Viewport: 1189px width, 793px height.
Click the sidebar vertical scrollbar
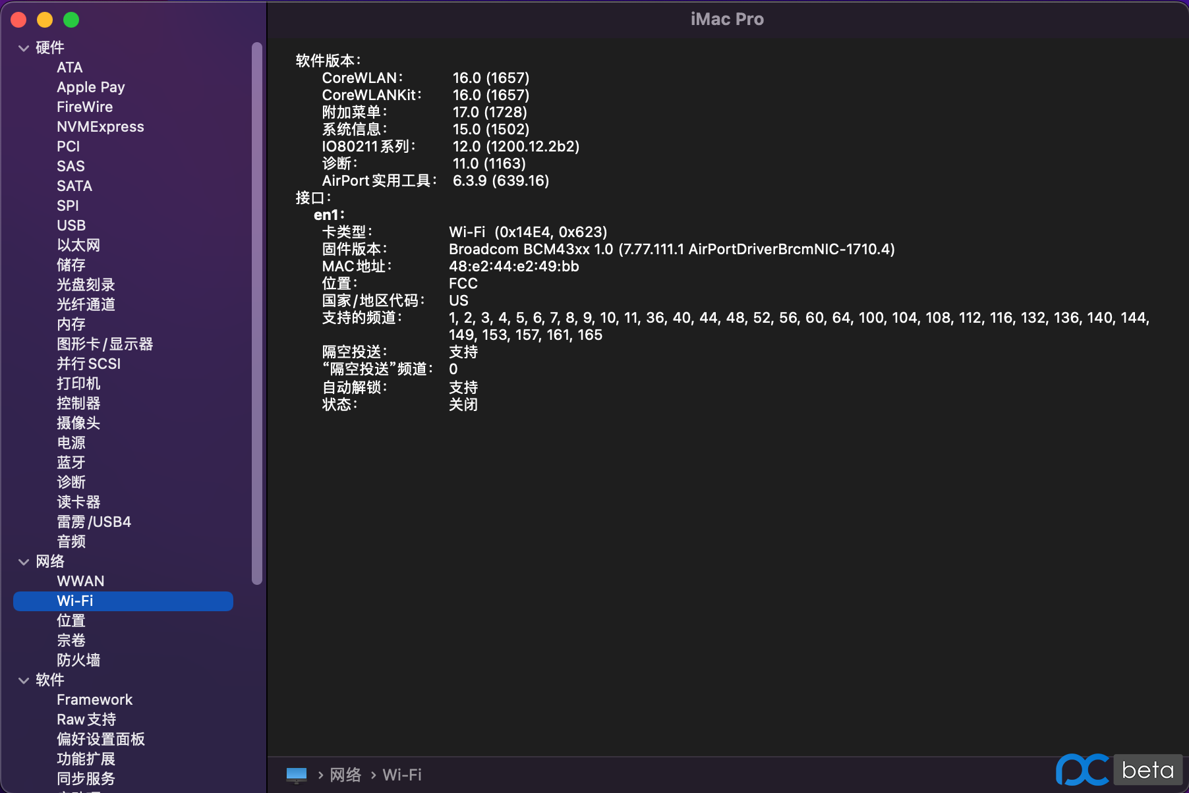click(257, 313)
